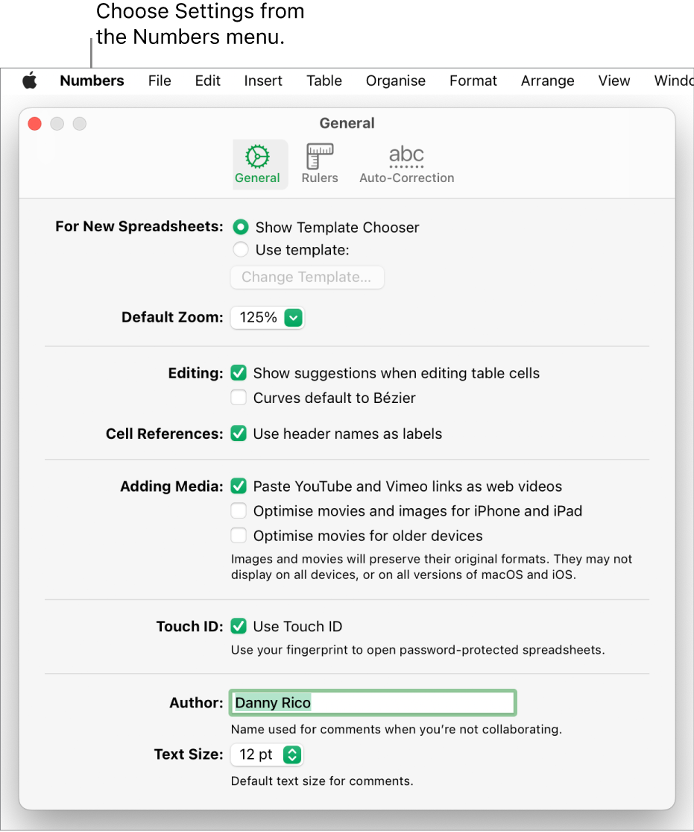Click the Apple menu icon
The image size is (694, 832).
[x=29, y=81]
